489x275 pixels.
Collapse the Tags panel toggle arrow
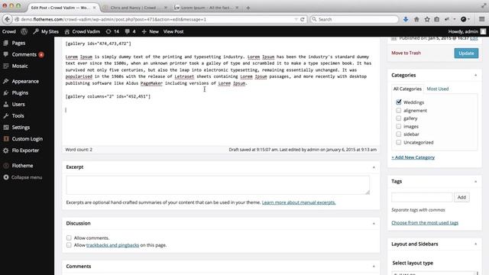(475, 182)
